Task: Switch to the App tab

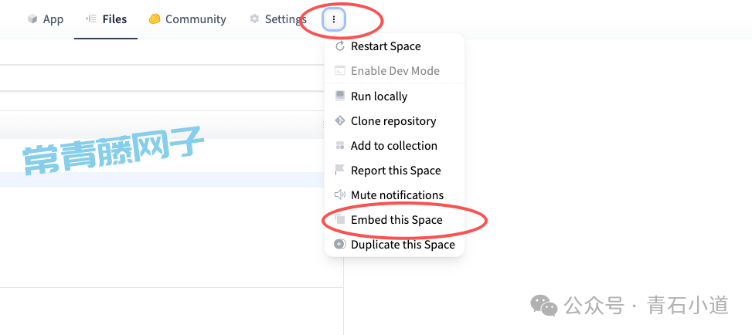Action: pos(46,19)
